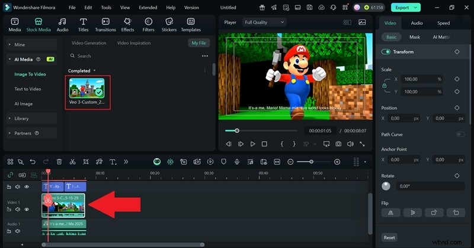474x248 pixels.
Task: Open the Effects panel
Action: click(x=127, y=25)
